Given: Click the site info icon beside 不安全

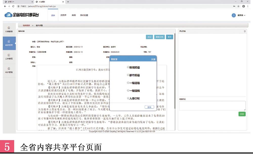Looking at the screenshot, I should point(18,6).
